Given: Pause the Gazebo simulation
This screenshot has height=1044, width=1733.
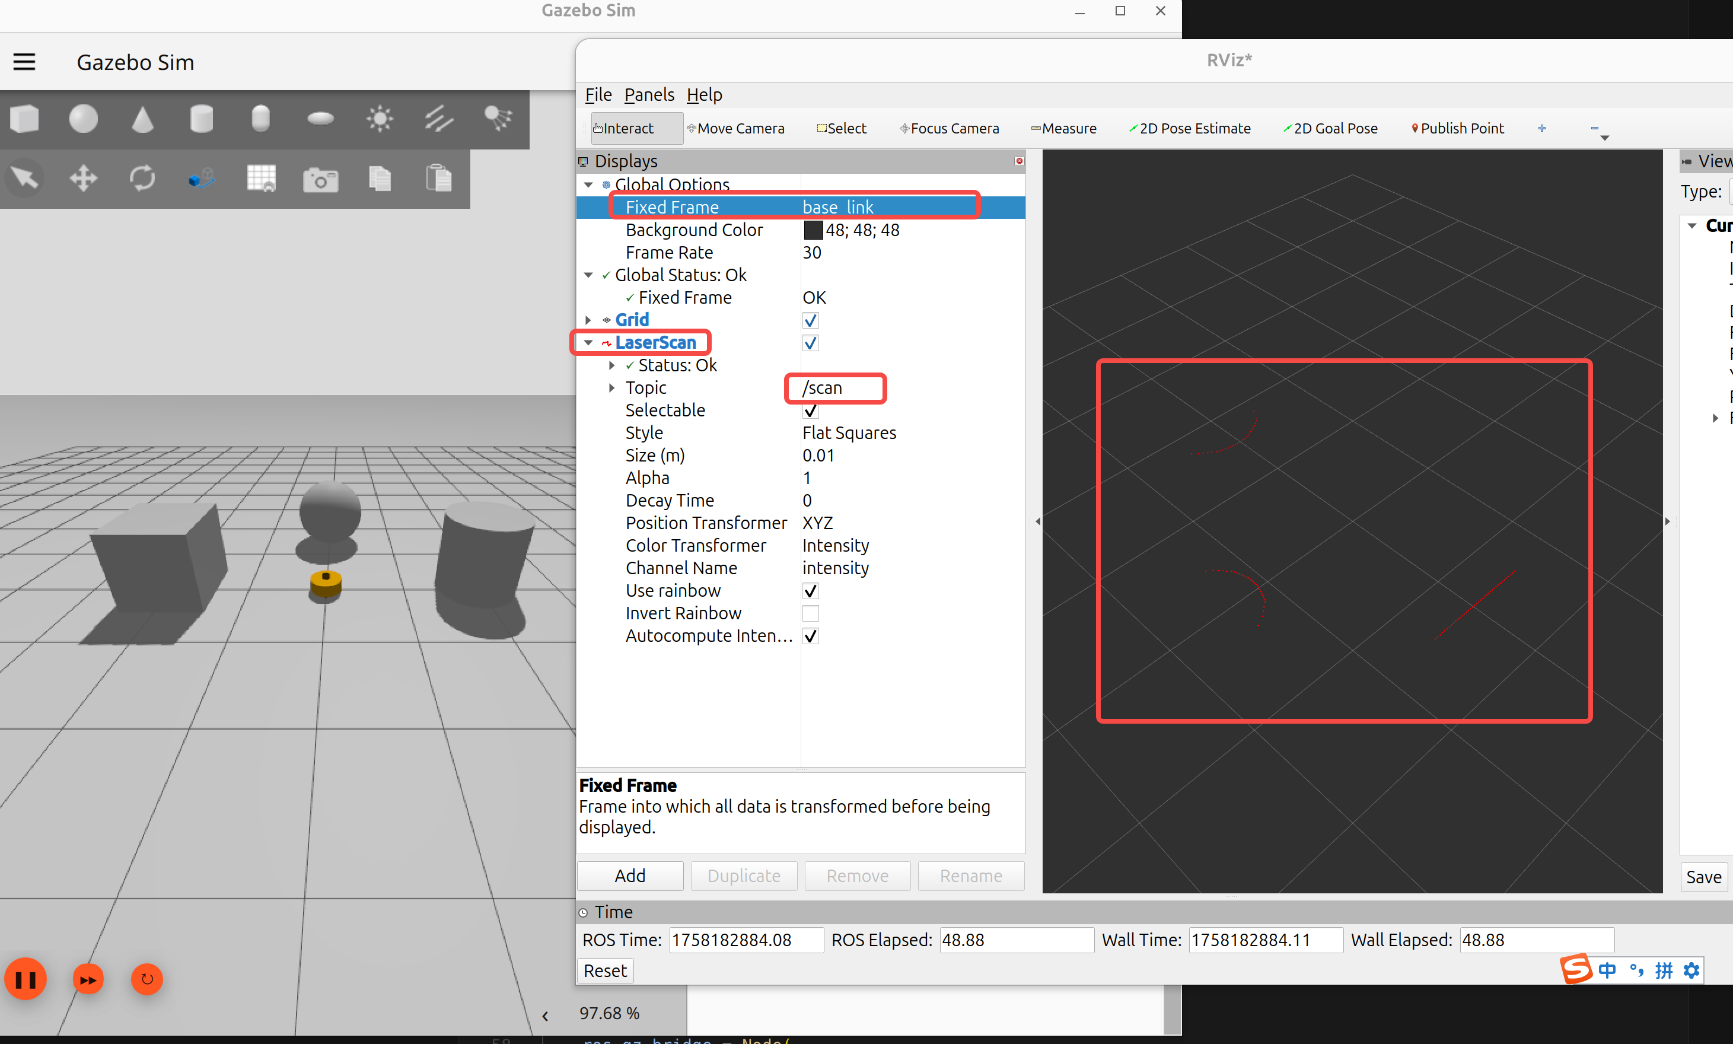Looking at the screenshot, I should [x=26, y=979].
